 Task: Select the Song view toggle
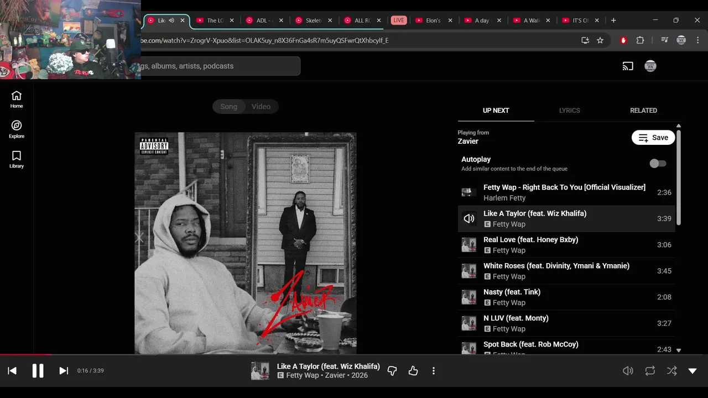[229, 107]
